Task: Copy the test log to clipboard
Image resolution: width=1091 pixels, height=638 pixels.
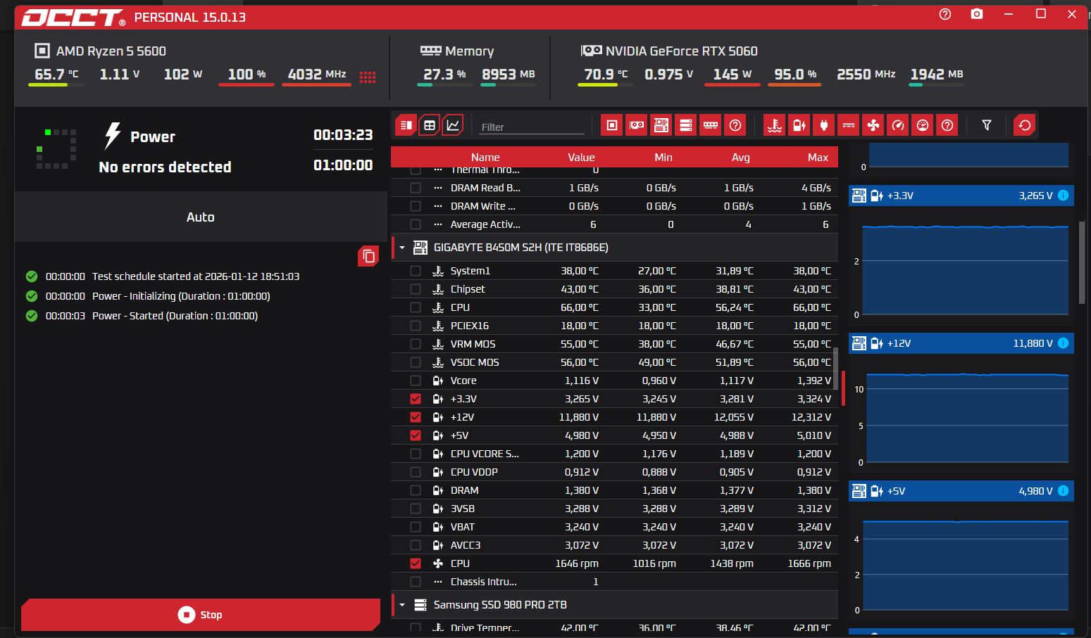Action: tap(368, 256)
